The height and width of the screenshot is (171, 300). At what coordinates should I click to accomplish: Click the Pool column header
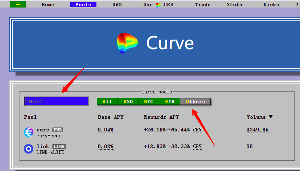(x=30, y=117)
